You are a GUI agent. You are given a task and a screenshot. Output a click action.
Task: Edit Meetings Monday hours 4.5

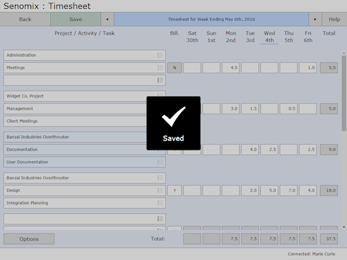point(230,68)
